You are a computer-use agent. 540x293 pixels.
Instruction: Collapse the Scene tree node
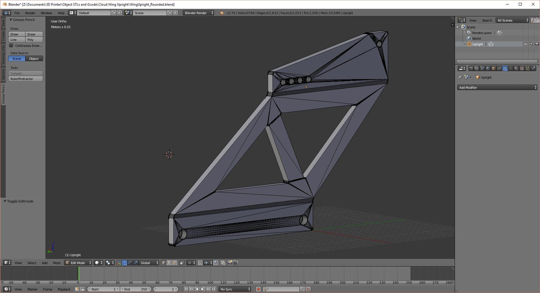point(458,27)
